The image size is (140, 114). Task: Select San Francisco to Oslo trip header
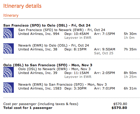click(47, 25)
